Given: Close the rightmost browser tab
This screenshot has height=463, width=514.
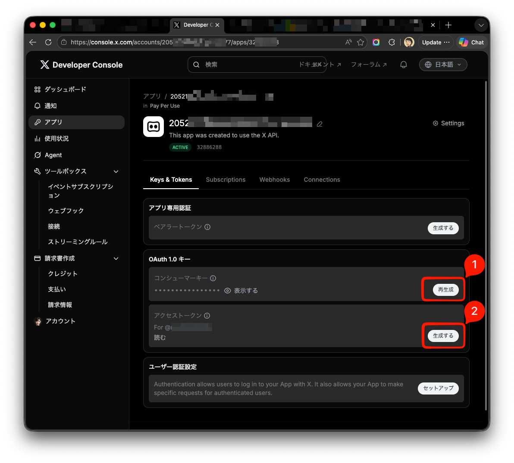Looking at the screenshot, I should point(433,25).
